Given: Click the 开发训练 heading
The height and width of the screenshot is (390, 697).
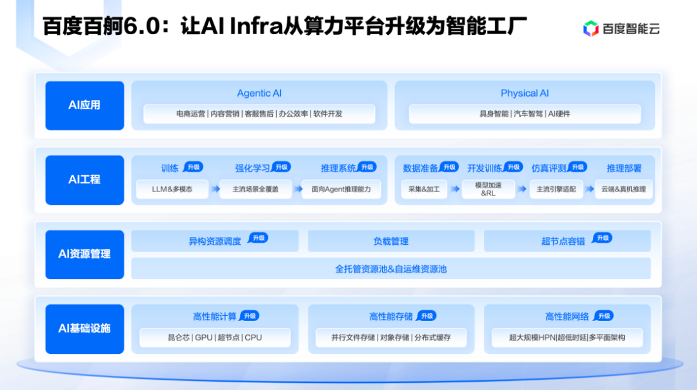Looking at the screenshot, I should pos(485,168).
